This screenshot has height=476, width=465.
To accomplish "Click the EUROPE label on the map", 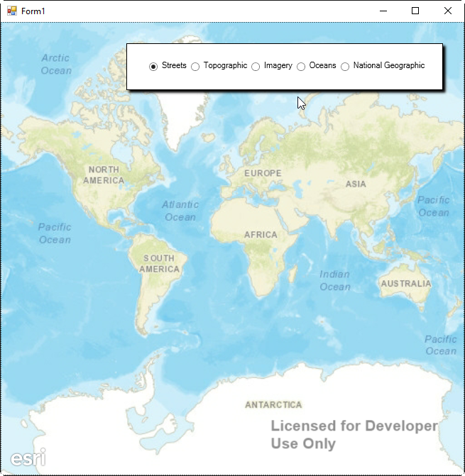I will (263, 173).
